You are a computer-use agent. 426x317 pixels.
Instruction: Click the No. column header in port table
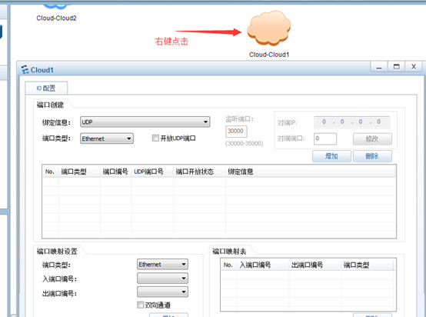50,172
